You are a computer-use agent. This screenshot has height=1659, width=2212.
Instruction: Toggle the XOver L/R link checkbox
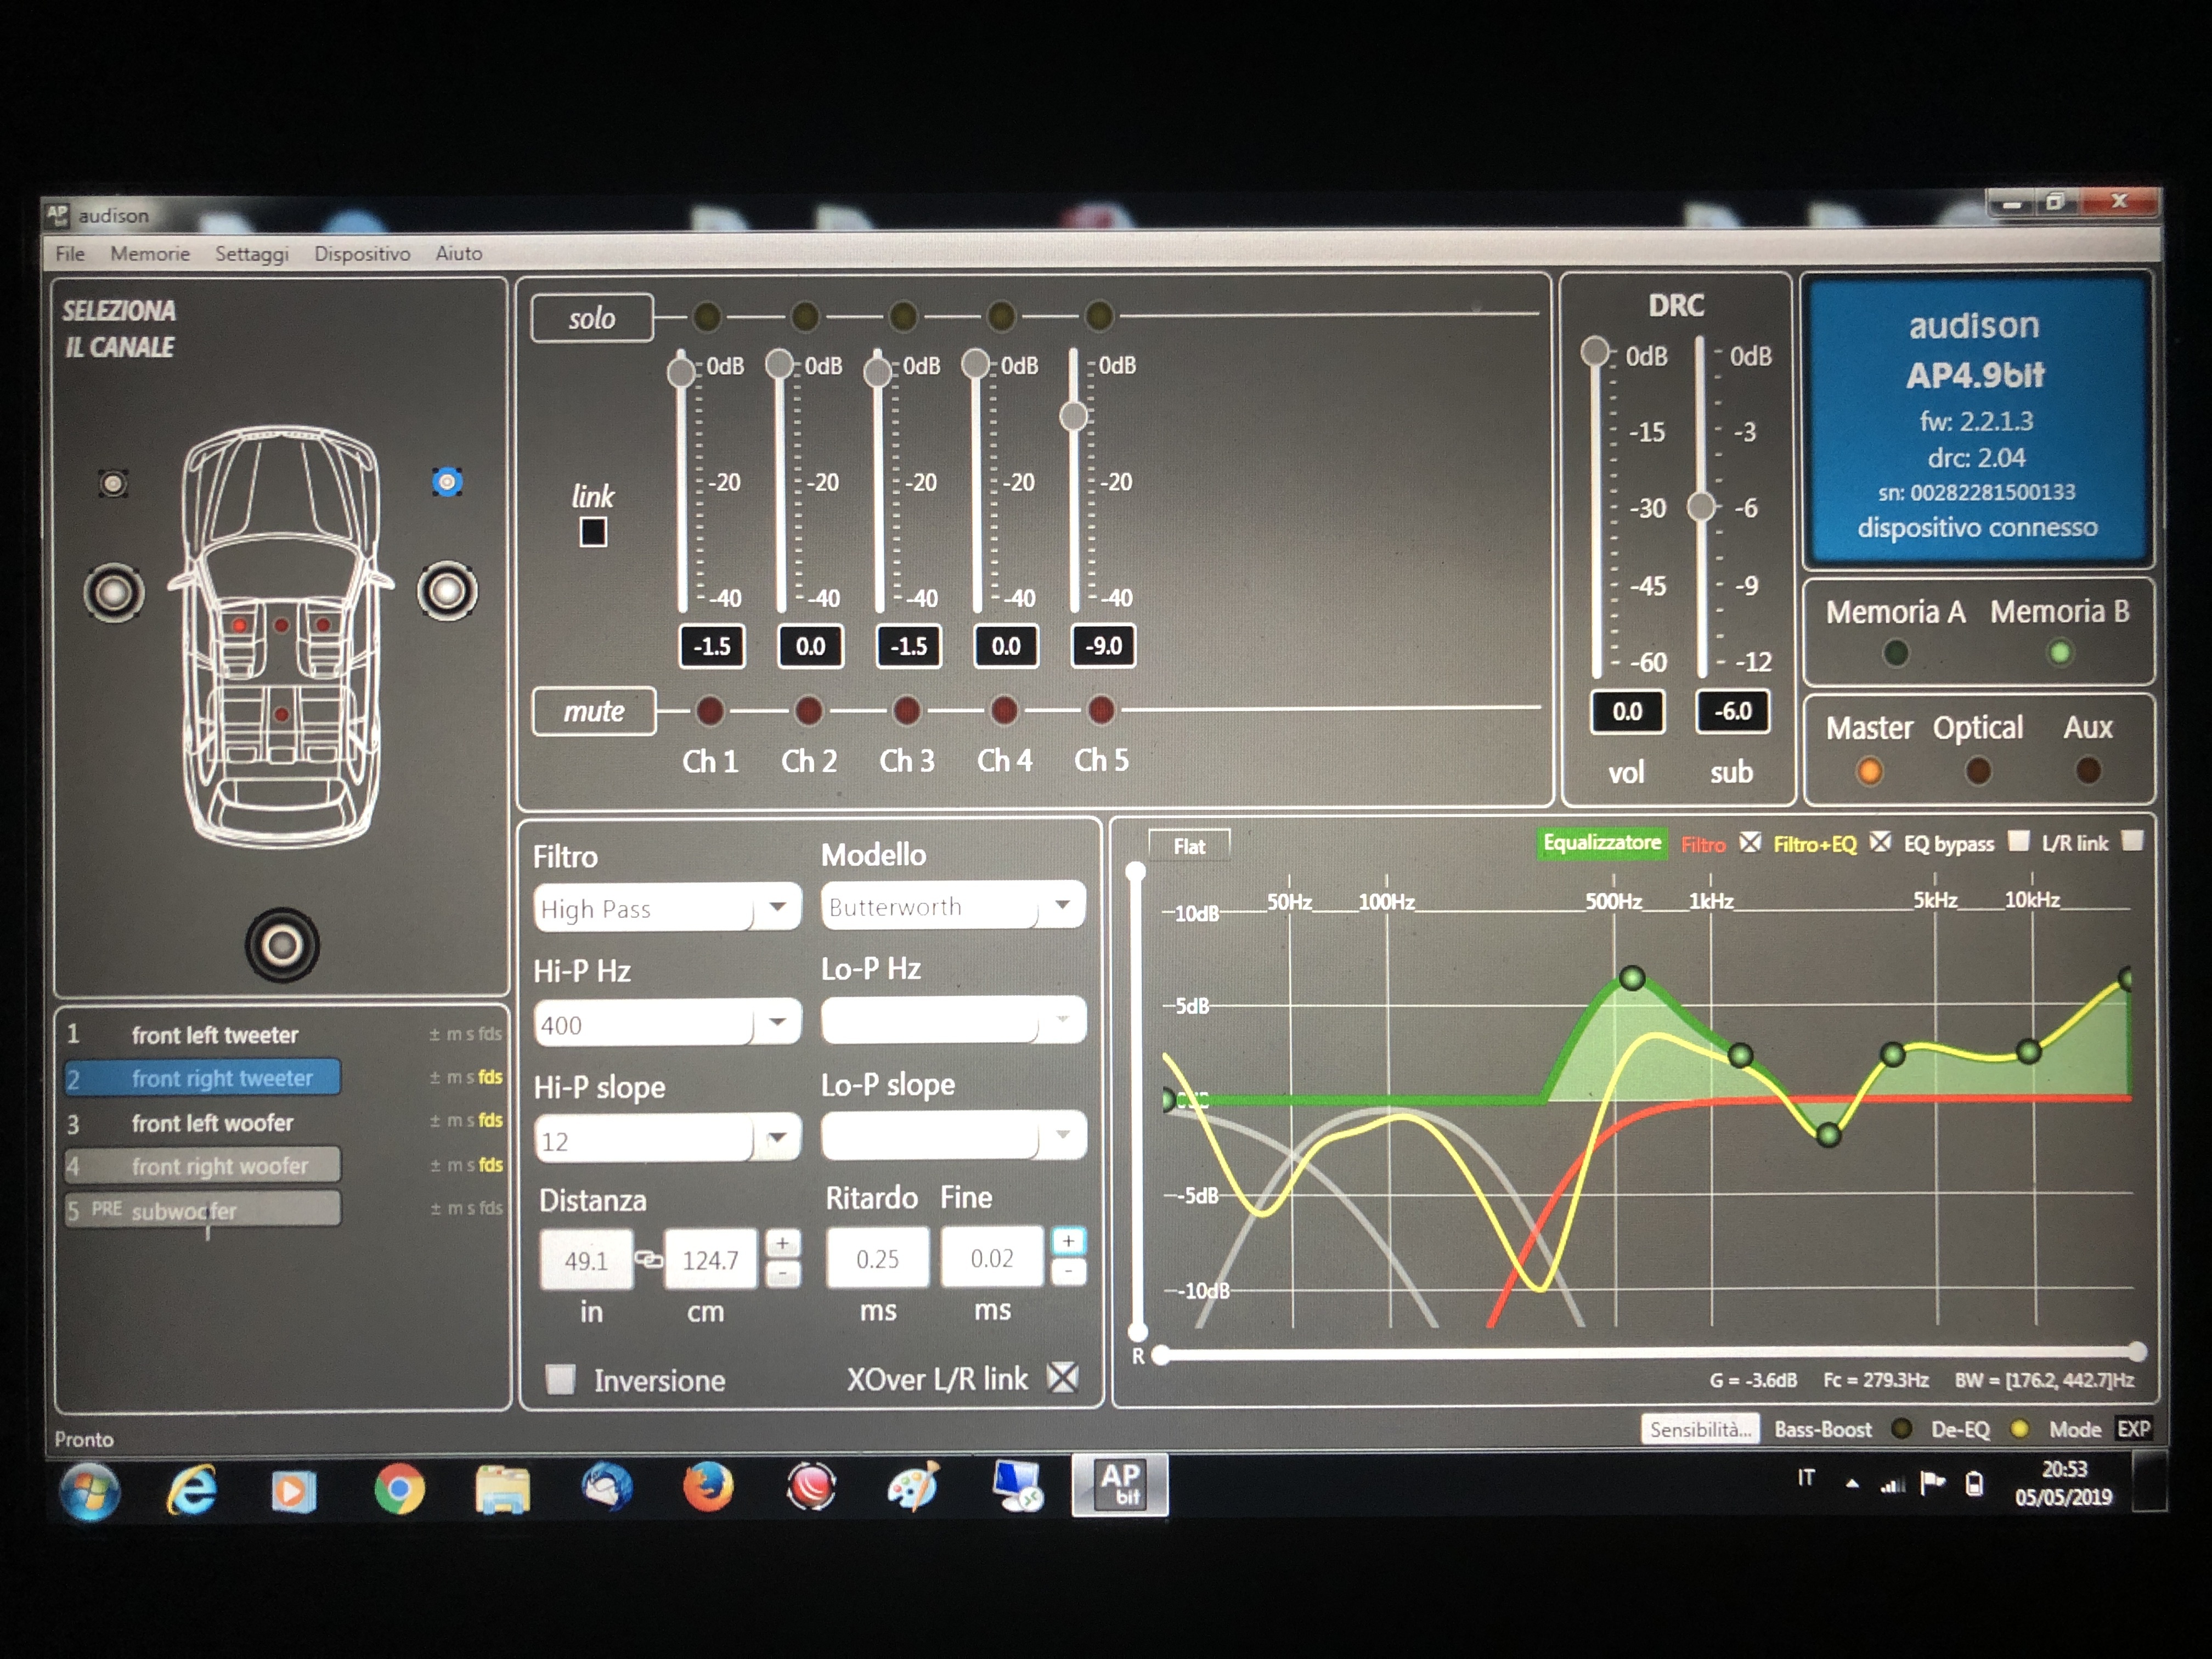coord(1062,1377)
